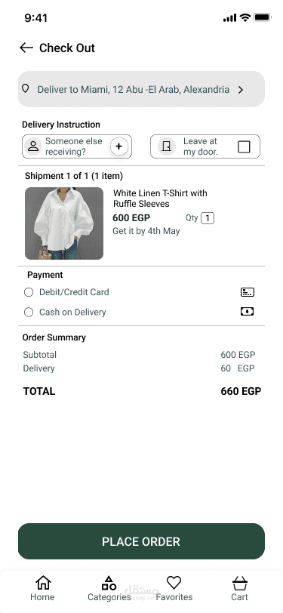Check the Leave at my door box
This screenshot has height=613, width=283.
pyautogui.click(x=244, y=147)
